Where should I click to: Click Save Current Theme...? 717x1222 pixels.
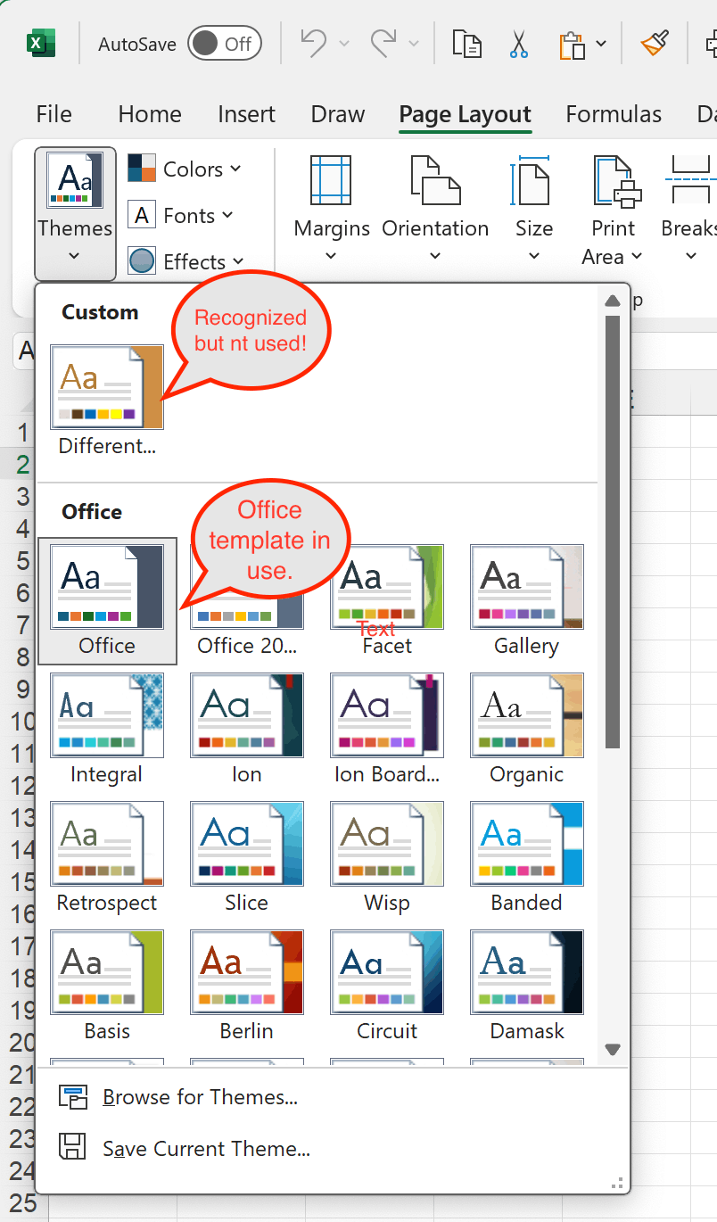[332, 1149]
